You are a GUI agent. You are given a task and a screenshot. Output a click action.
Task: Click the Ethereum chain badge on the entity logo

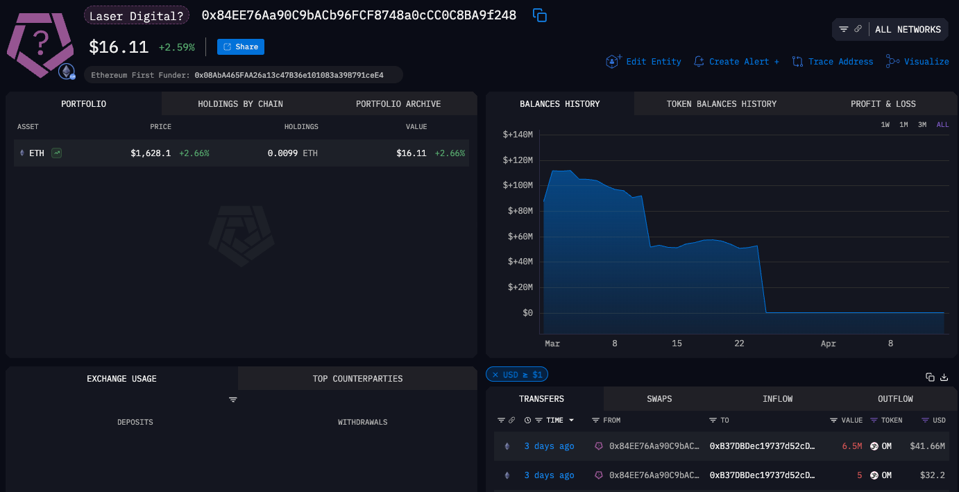pos(67,71)
